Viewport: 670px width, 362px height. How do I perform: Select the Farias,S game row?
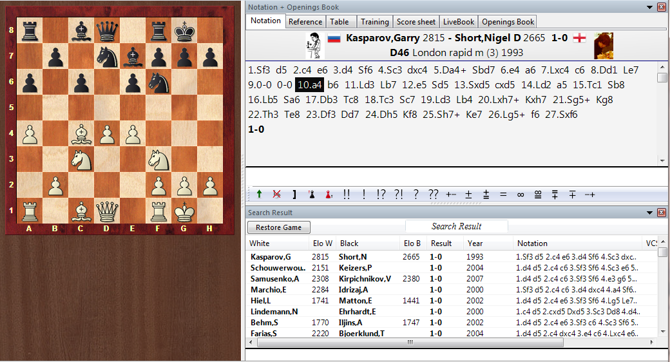[452, 334]
